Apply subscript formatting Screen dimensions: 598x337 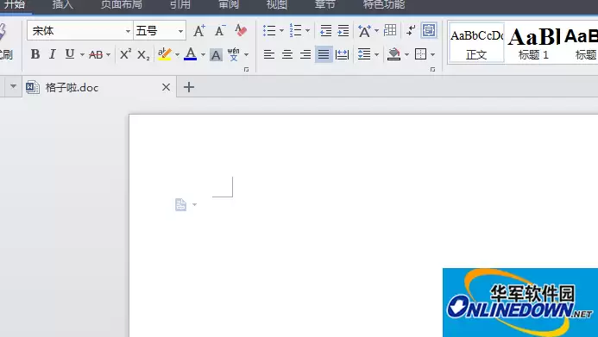(x=143, y=55)
